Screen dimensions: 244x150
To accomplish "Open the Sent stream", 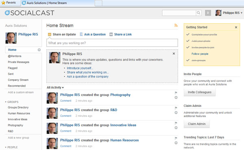I will [11, 74].
